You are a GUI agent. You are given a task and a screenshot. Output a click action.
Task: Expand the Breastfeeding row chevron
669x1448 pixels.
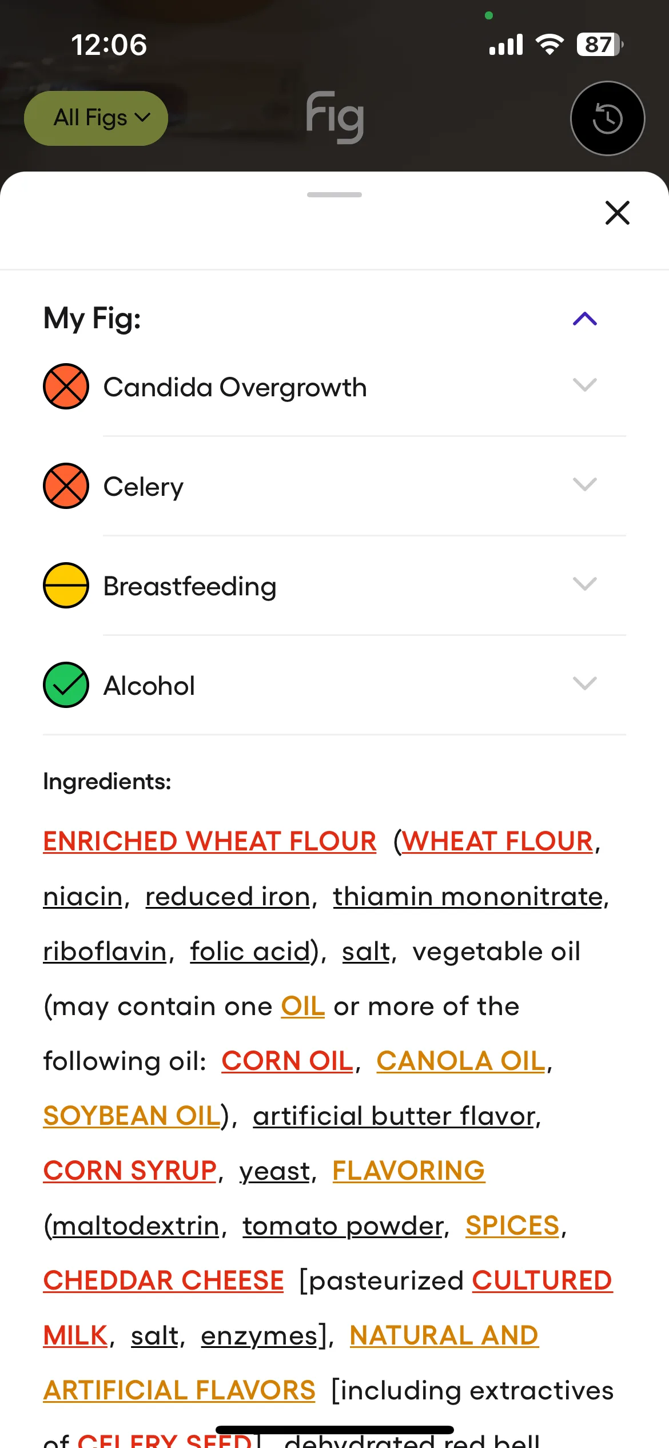[585, 584]
